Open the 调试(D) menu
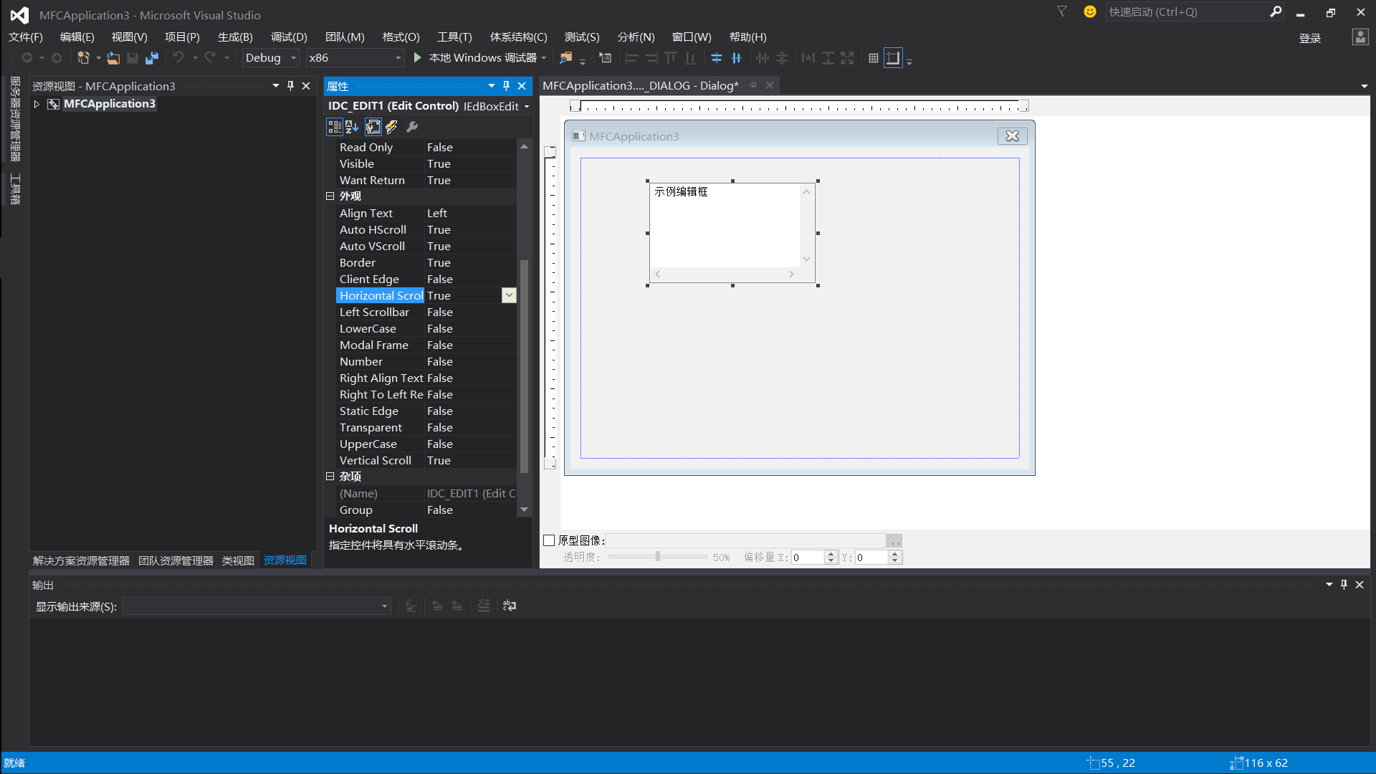Image resolution: width=1376 pixels, height=774 pixels. point(288,37)
